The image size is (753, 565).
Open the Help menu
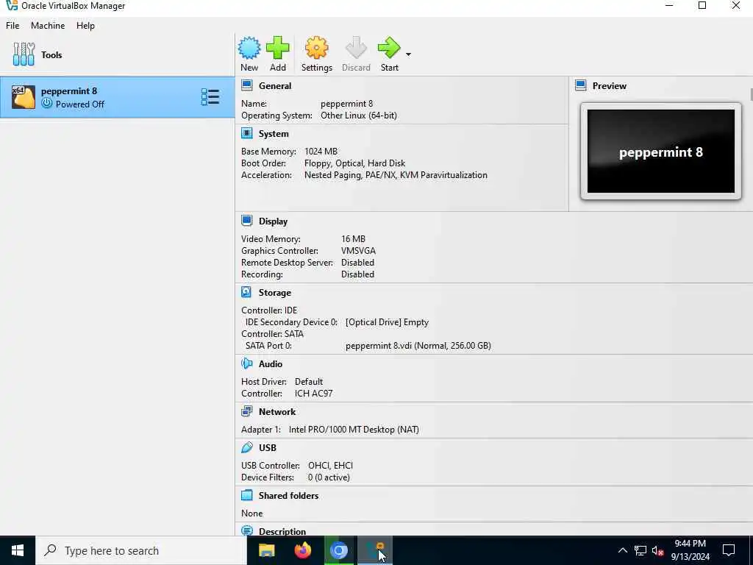(x=85, y=26)
